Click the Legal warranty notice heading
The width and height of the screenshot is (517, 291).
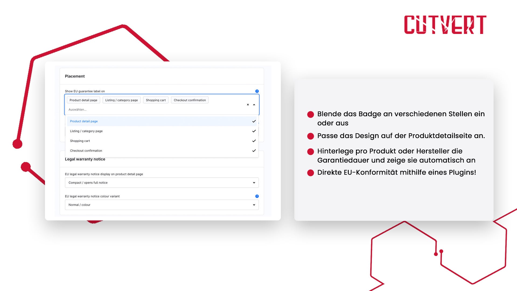click(85, 159)
